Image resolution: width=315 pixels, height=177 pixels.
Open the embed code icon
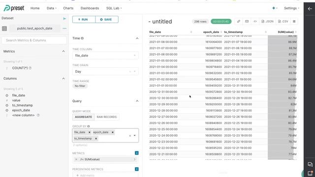point(255,21)
